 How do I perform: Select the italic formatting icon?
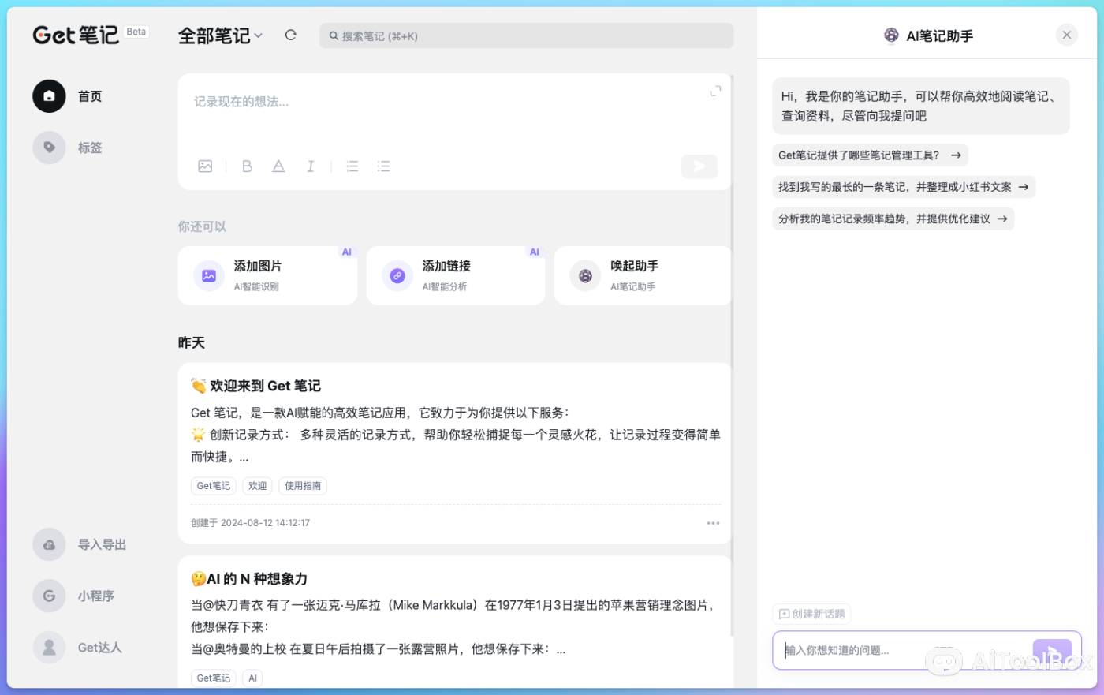pyautogui.click(x=310, y=166)
